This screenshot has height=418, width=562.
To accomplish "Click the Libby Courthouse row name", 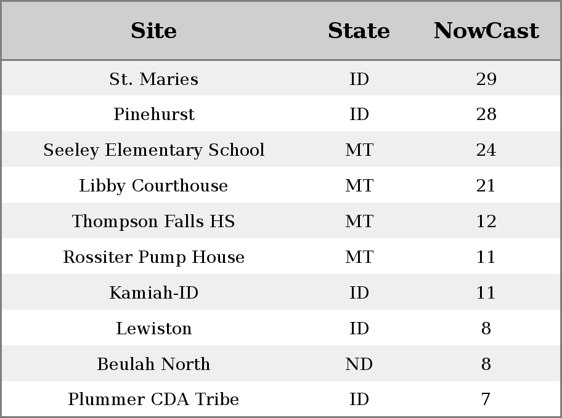I will (x=153, y=186).
